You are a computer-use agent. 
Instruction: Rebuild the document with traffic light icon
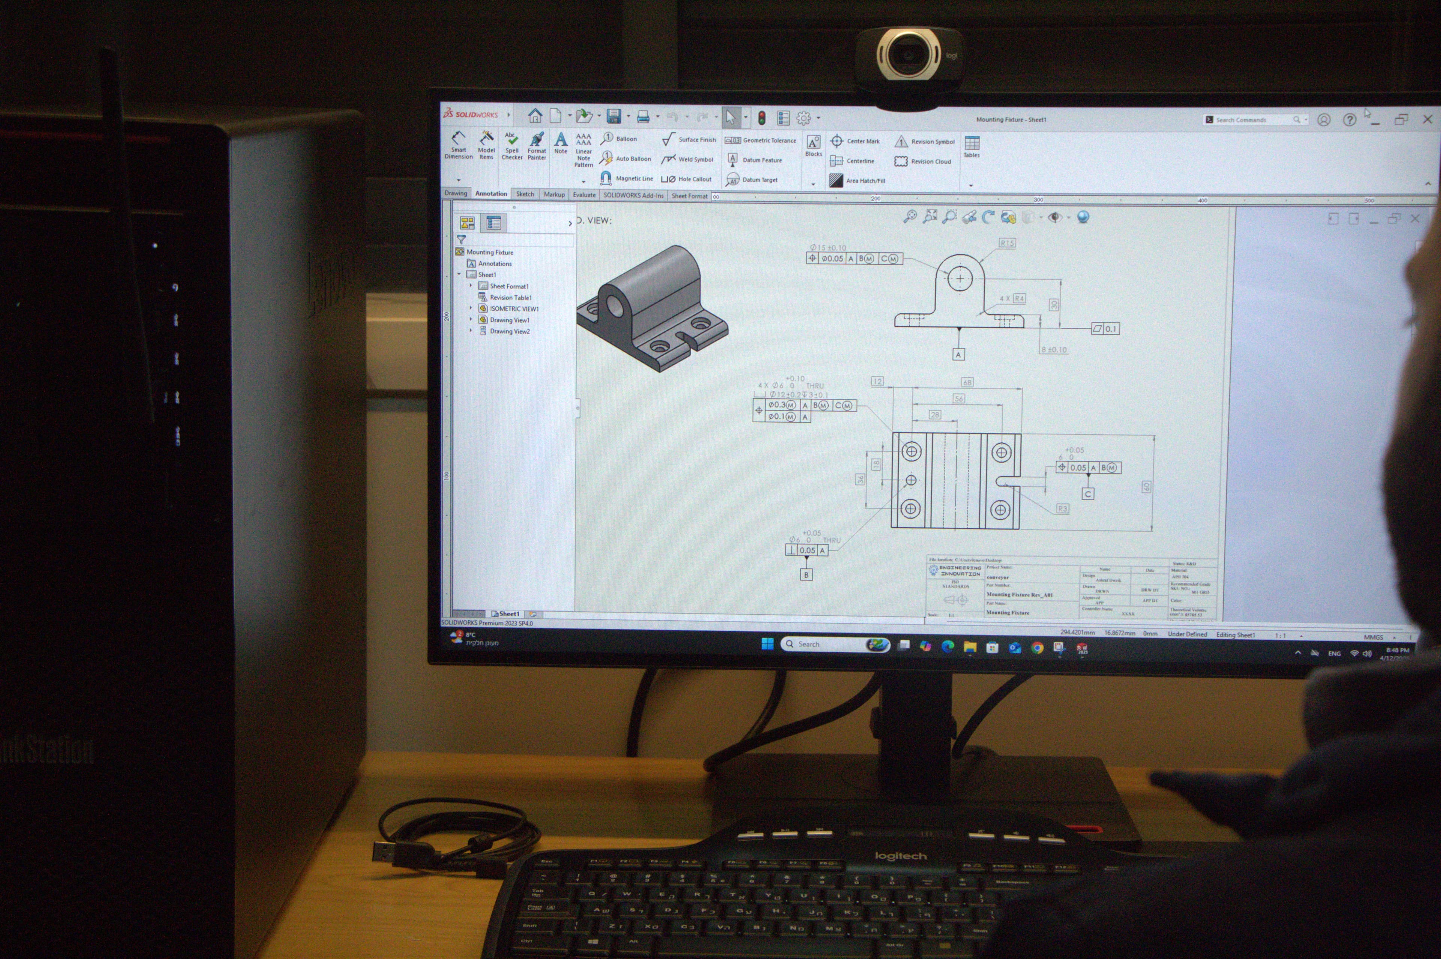pos(762,117)
